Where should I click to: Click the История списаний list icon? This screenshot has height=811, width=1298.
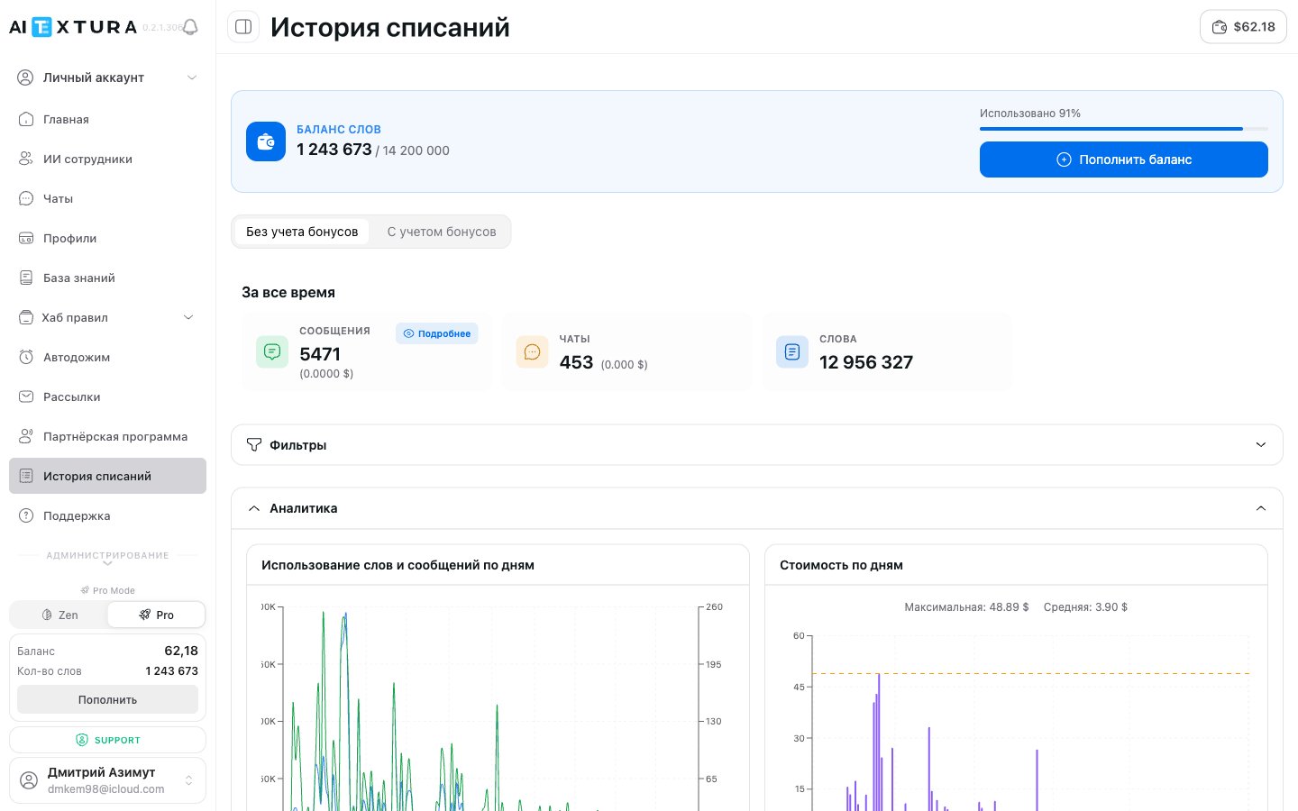(26, 476)
